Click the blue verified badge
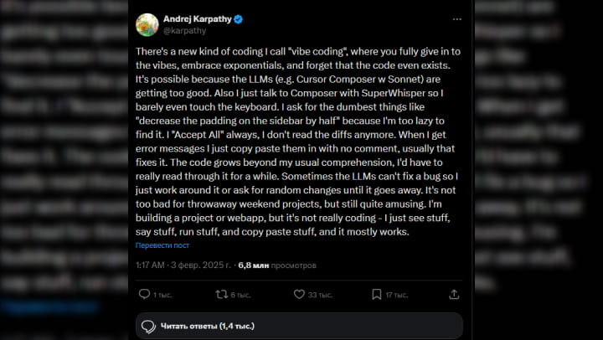 (239, 18)
